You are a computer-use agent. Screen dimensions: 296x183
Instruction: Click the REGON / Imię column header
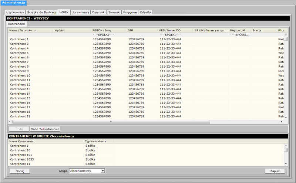click(x=108, y=30)
